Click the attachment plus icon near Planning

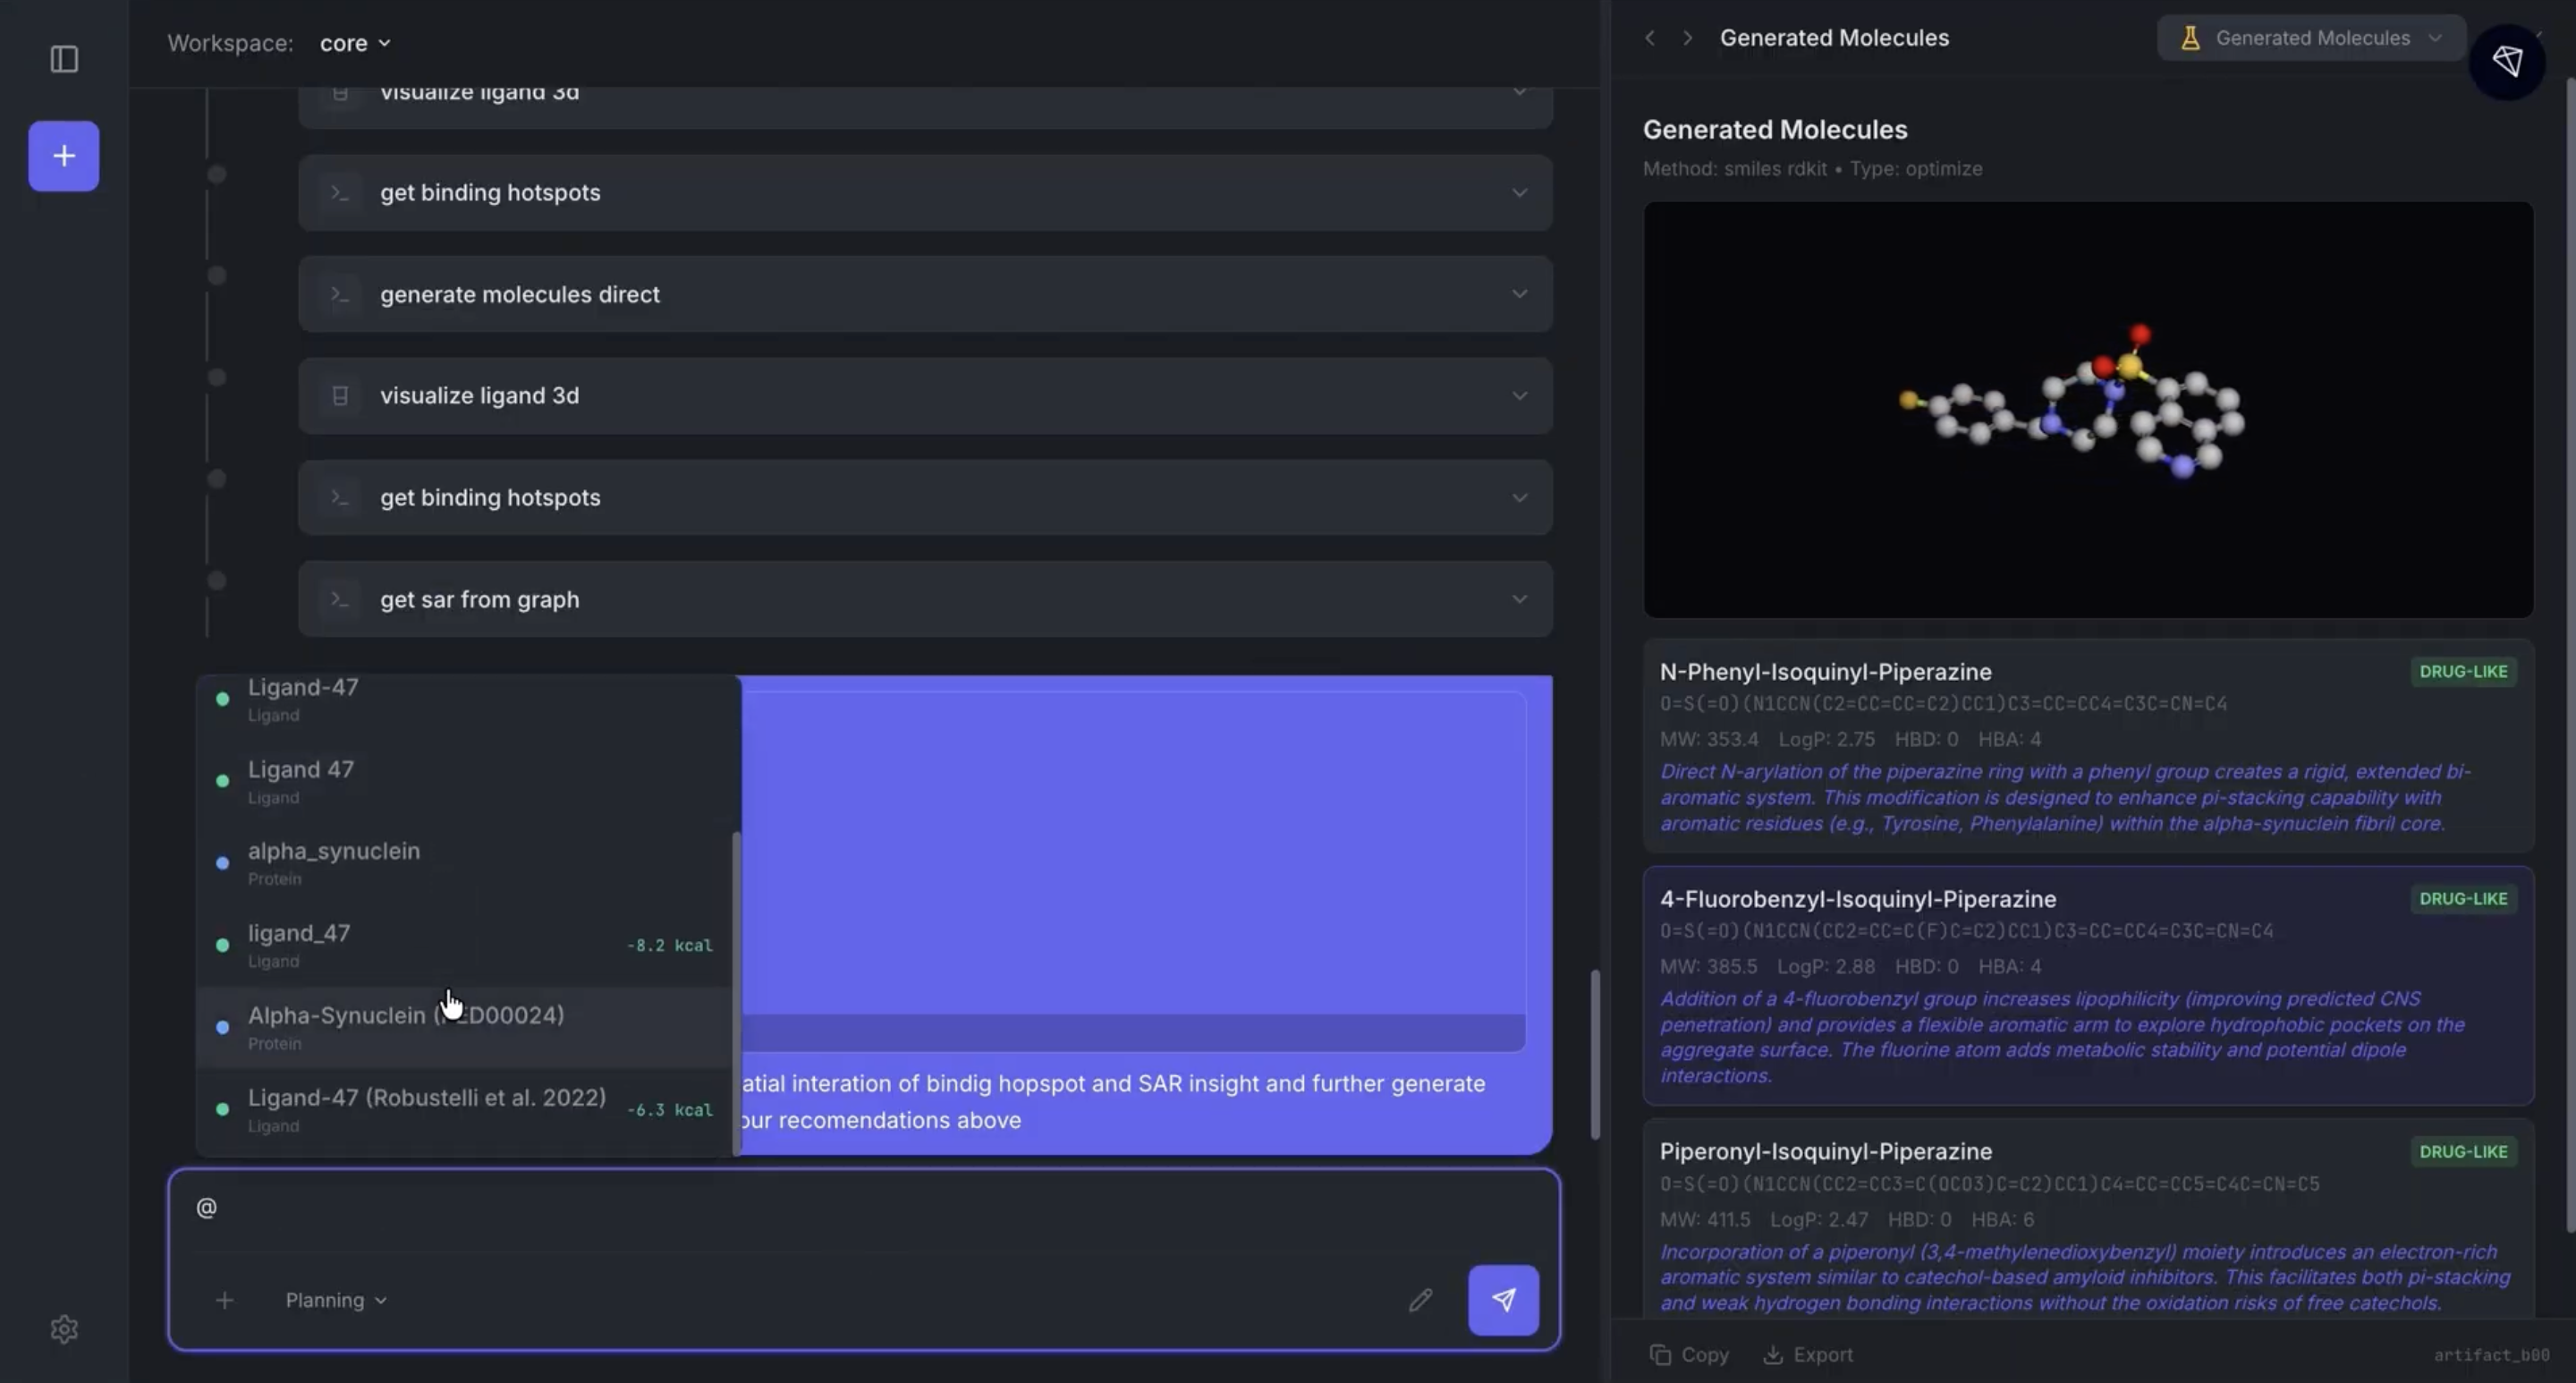point(224,1300)
